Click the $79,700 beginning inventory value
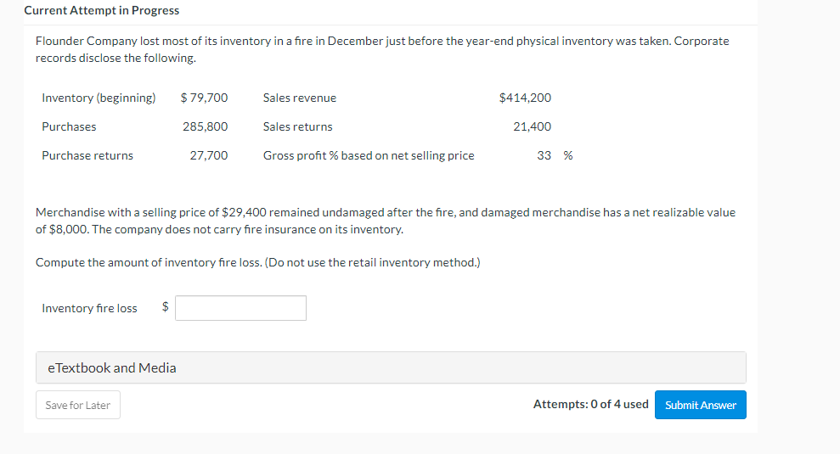The height and width of the screenshot is (454, 840). click(x=205, y=98)
